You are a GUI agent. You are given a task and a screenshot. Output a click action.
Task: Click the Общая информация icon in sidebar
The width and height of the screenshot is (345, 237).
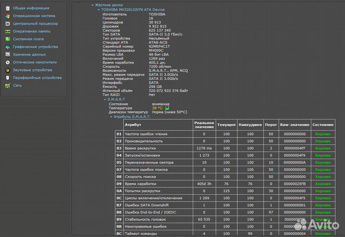pos(7,8)
